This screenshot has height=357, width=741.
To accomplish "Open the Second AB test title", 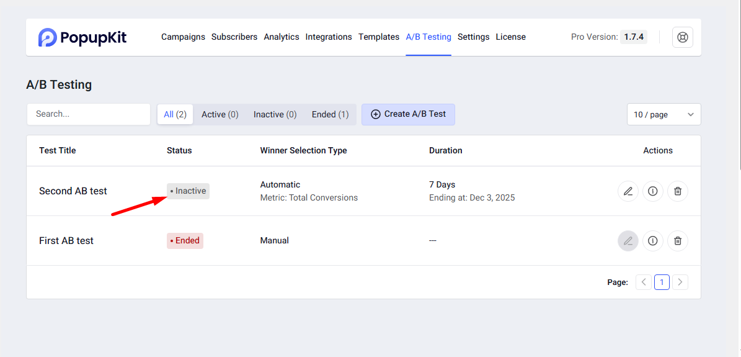I will tap(73, 191).
